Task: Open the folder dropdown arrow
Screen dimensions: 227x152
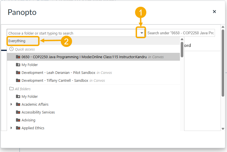Action: pos(142,33)
